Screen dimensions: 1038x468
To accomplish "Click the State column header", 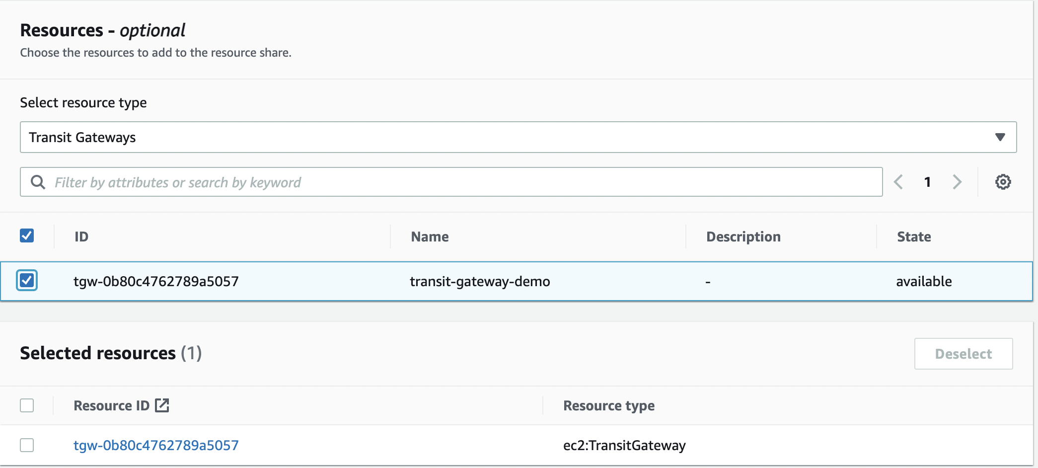I will 914,236.
